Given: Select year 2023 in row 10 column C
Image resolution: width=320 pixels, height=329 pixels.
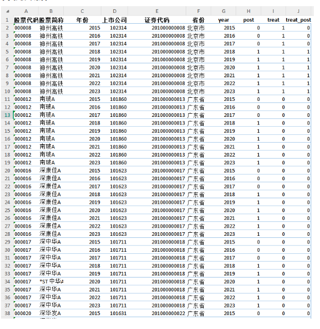Looking at the screenshot, I should coord(82,91).
